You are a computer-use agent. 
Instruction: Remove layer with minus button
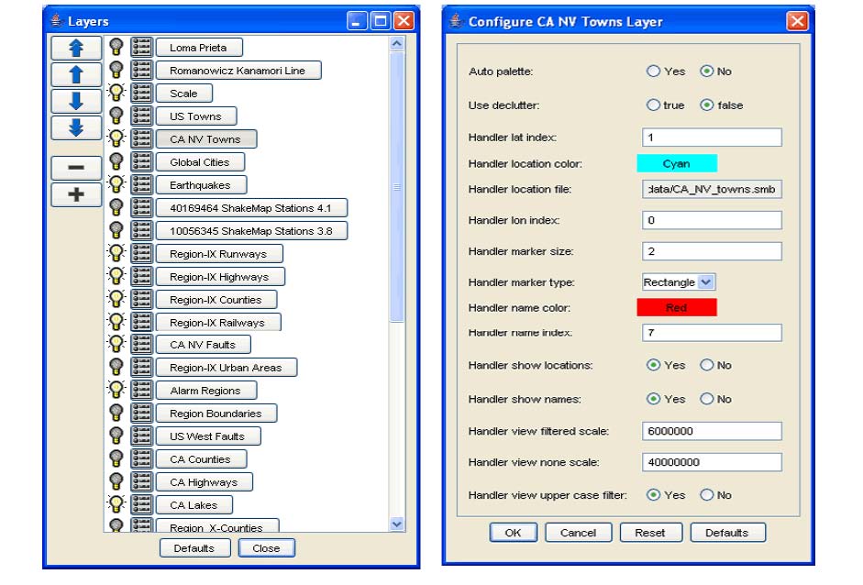pos(76,167)
